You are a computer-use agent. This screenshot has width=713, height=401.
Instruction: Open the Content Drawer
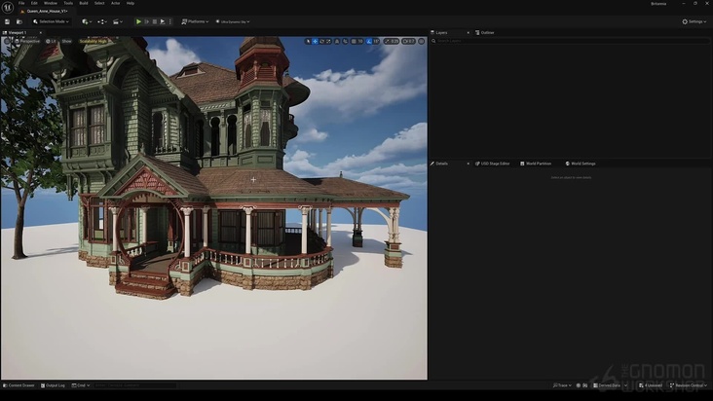(x=19, y=385)
